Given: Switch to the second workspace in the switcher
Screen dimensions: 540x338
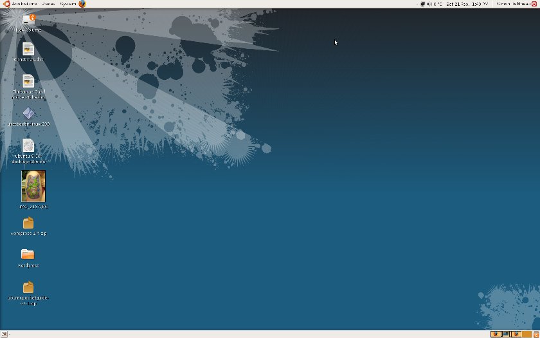Looking at the screenshot, I should [506, 334].
